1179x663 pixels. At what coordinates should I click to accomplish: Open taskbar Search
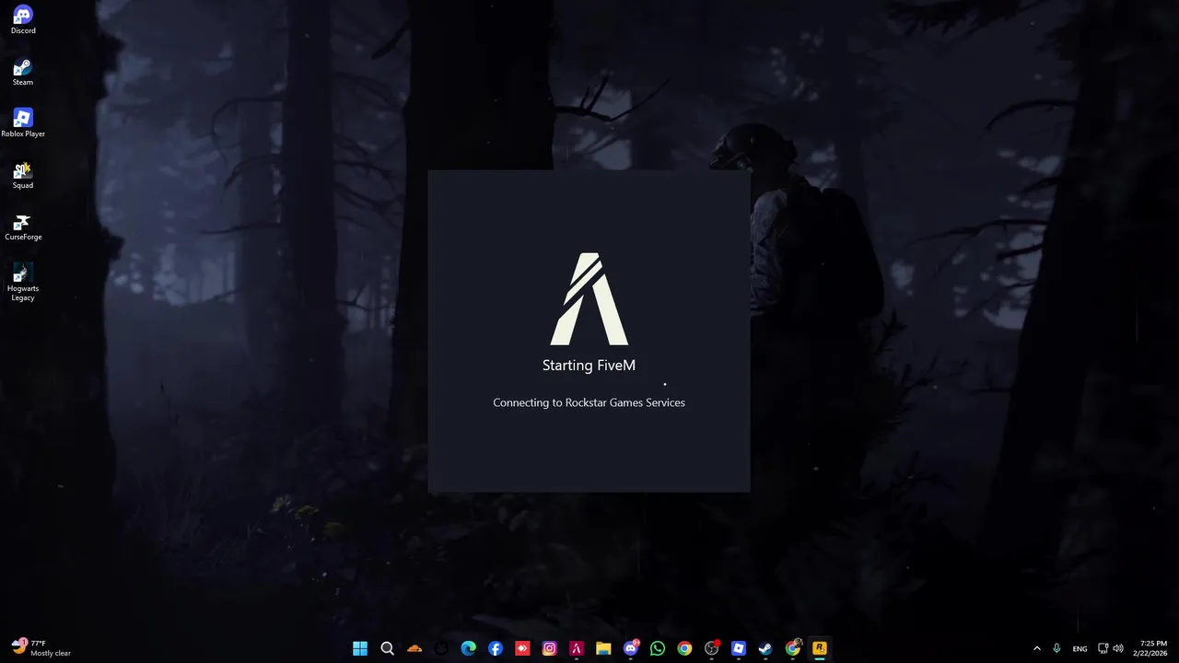(387, 648)
